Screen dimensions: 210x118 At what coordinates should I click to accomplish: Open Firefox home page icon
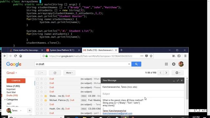[x=21, y=56]
